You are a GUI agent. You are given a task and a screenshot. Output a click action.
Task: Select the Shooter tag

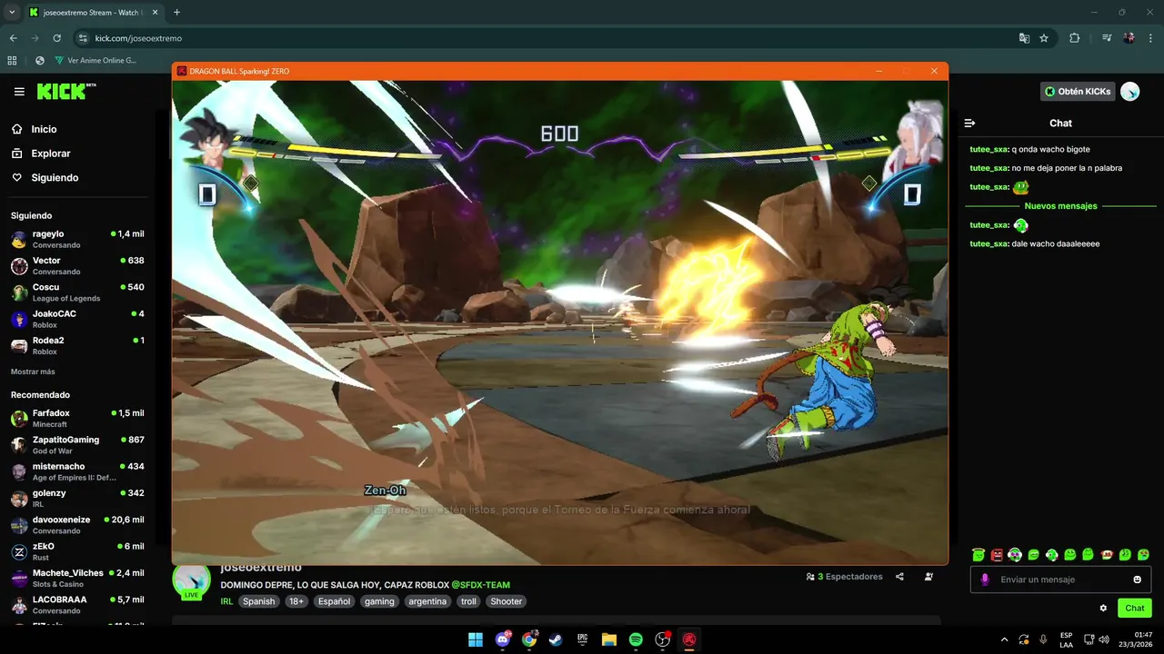coord(507,601)
